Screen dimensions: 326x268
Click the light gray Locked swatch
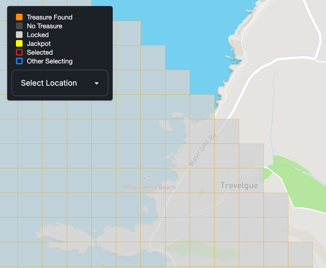tap(19, 35)
